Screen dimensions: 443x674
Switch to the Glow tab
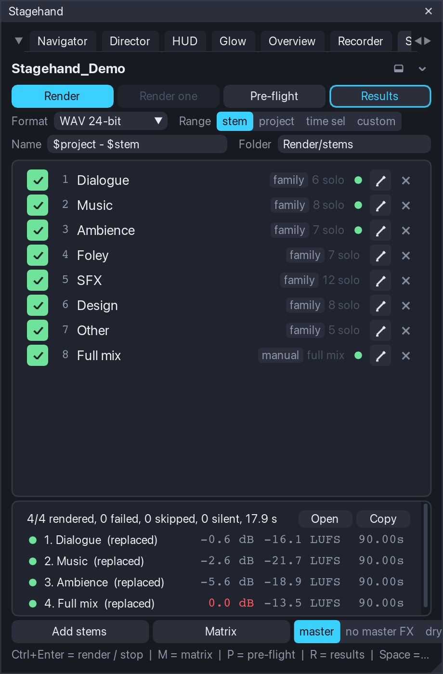(233, 41)
